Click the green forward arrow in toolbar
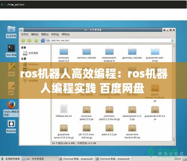This screenshot has height=161, width=187. click(30, 40)
